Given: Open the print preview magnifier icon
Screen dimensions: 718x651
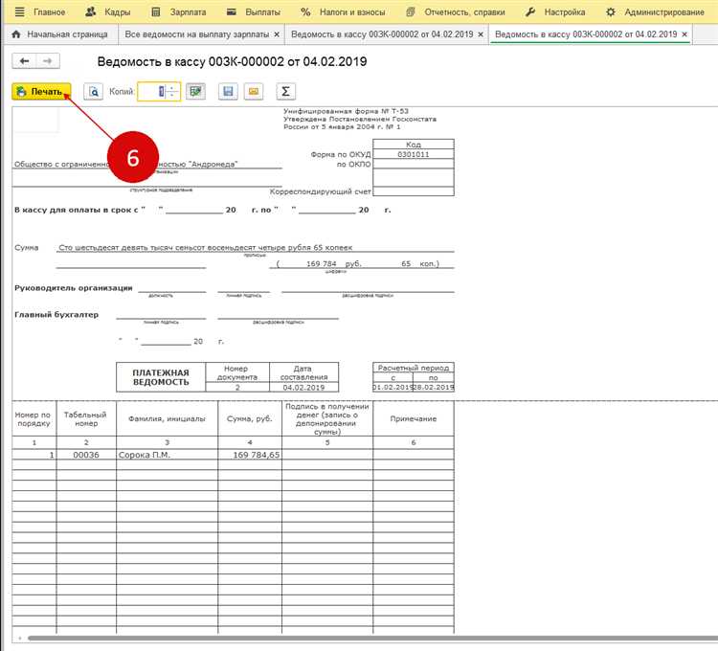Looking at the screenshot, I should [93, 92].
